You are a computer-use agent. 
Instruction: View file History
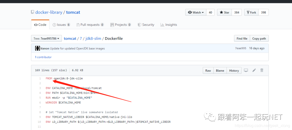click(x=234, y=71)
